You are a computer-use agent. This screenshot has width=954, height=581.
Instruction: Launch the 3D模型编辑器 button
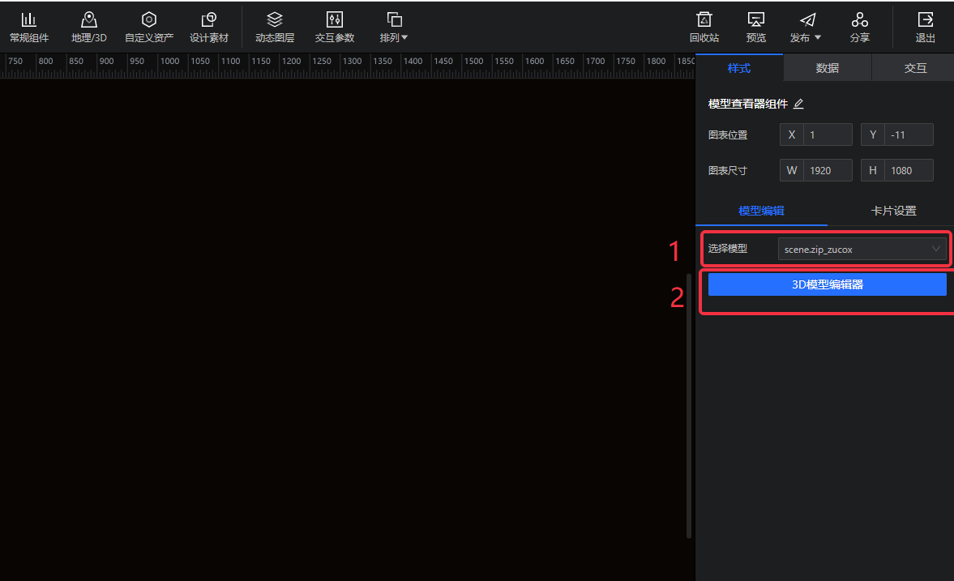(827, 284)
